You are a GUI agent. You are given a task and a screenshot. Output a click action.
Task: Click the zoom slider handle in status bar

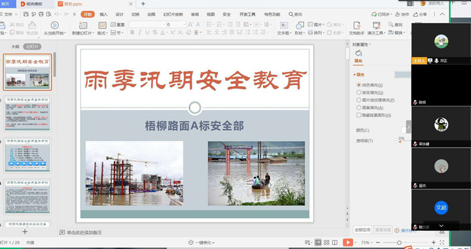click(x=399, y=242)
